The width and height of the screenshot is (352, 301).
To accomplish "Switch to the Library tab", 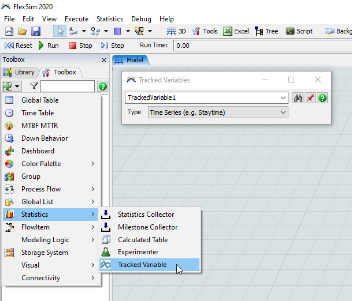I will point(20,72).
